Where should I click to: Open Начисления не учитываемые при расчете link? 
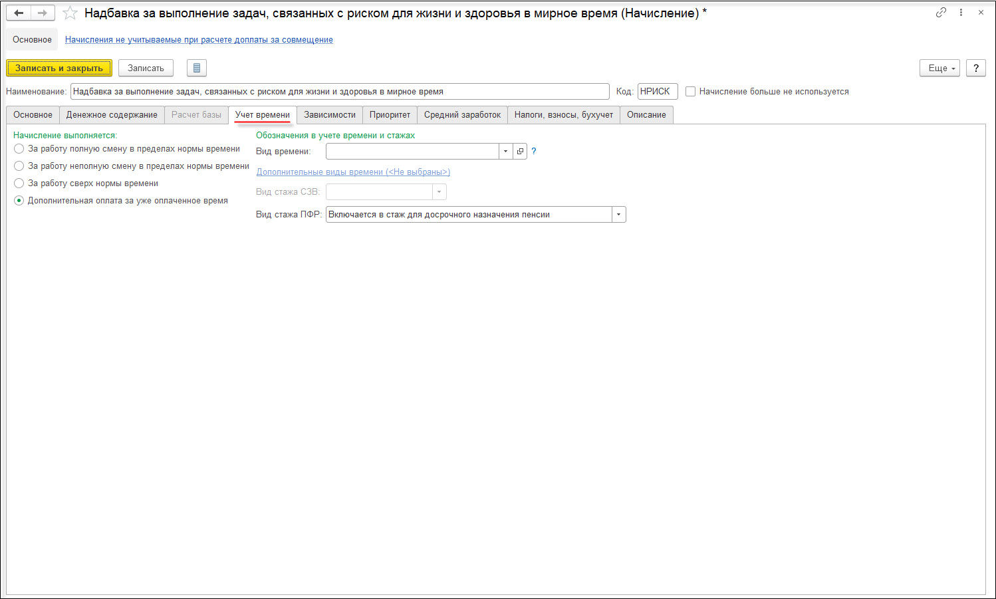[199, 40]
